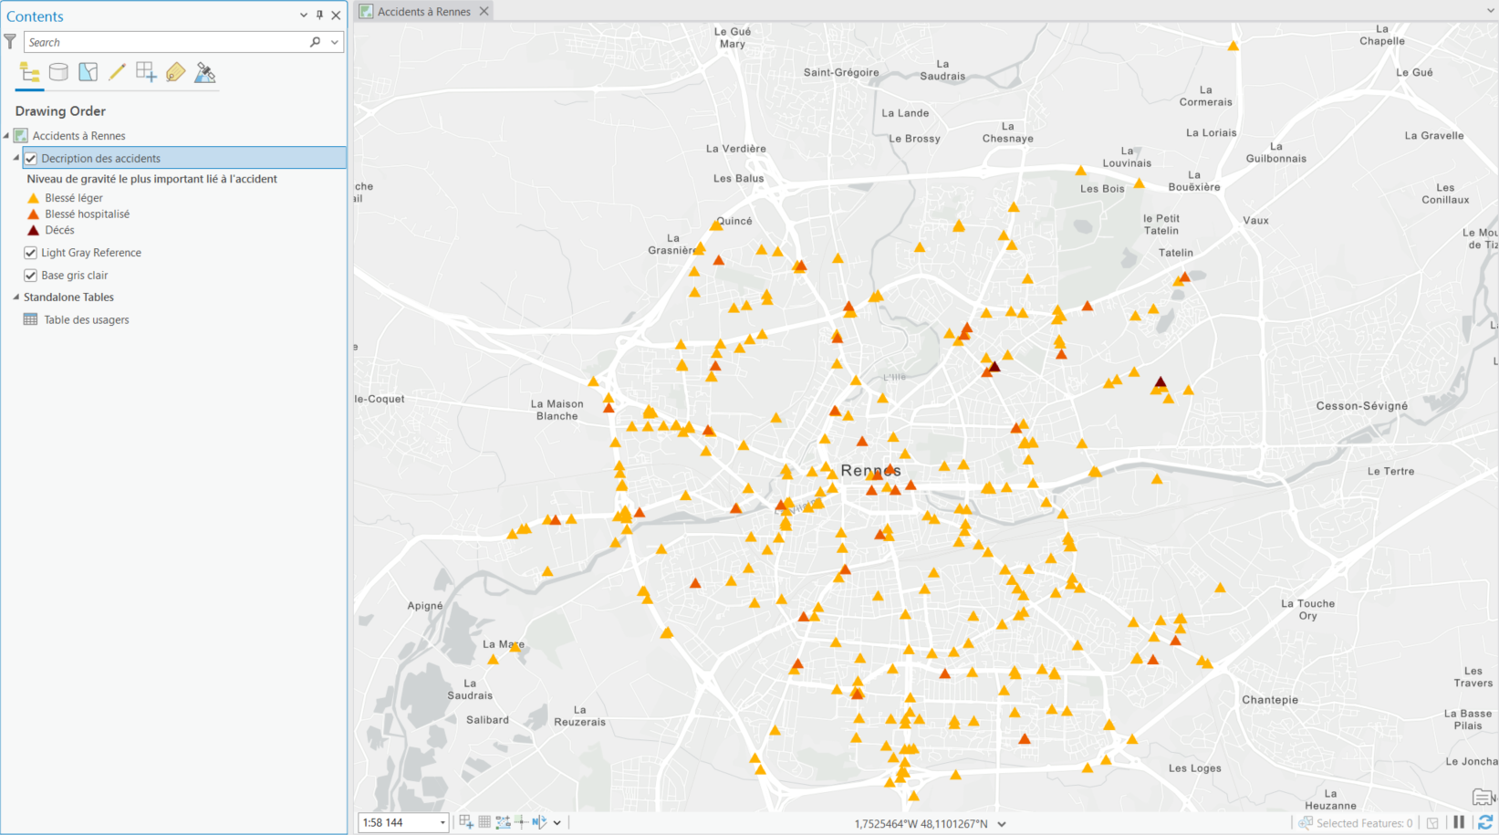Click the List By Selection icon
Screen dimensions: 1499x835
(x=88, y=73)
